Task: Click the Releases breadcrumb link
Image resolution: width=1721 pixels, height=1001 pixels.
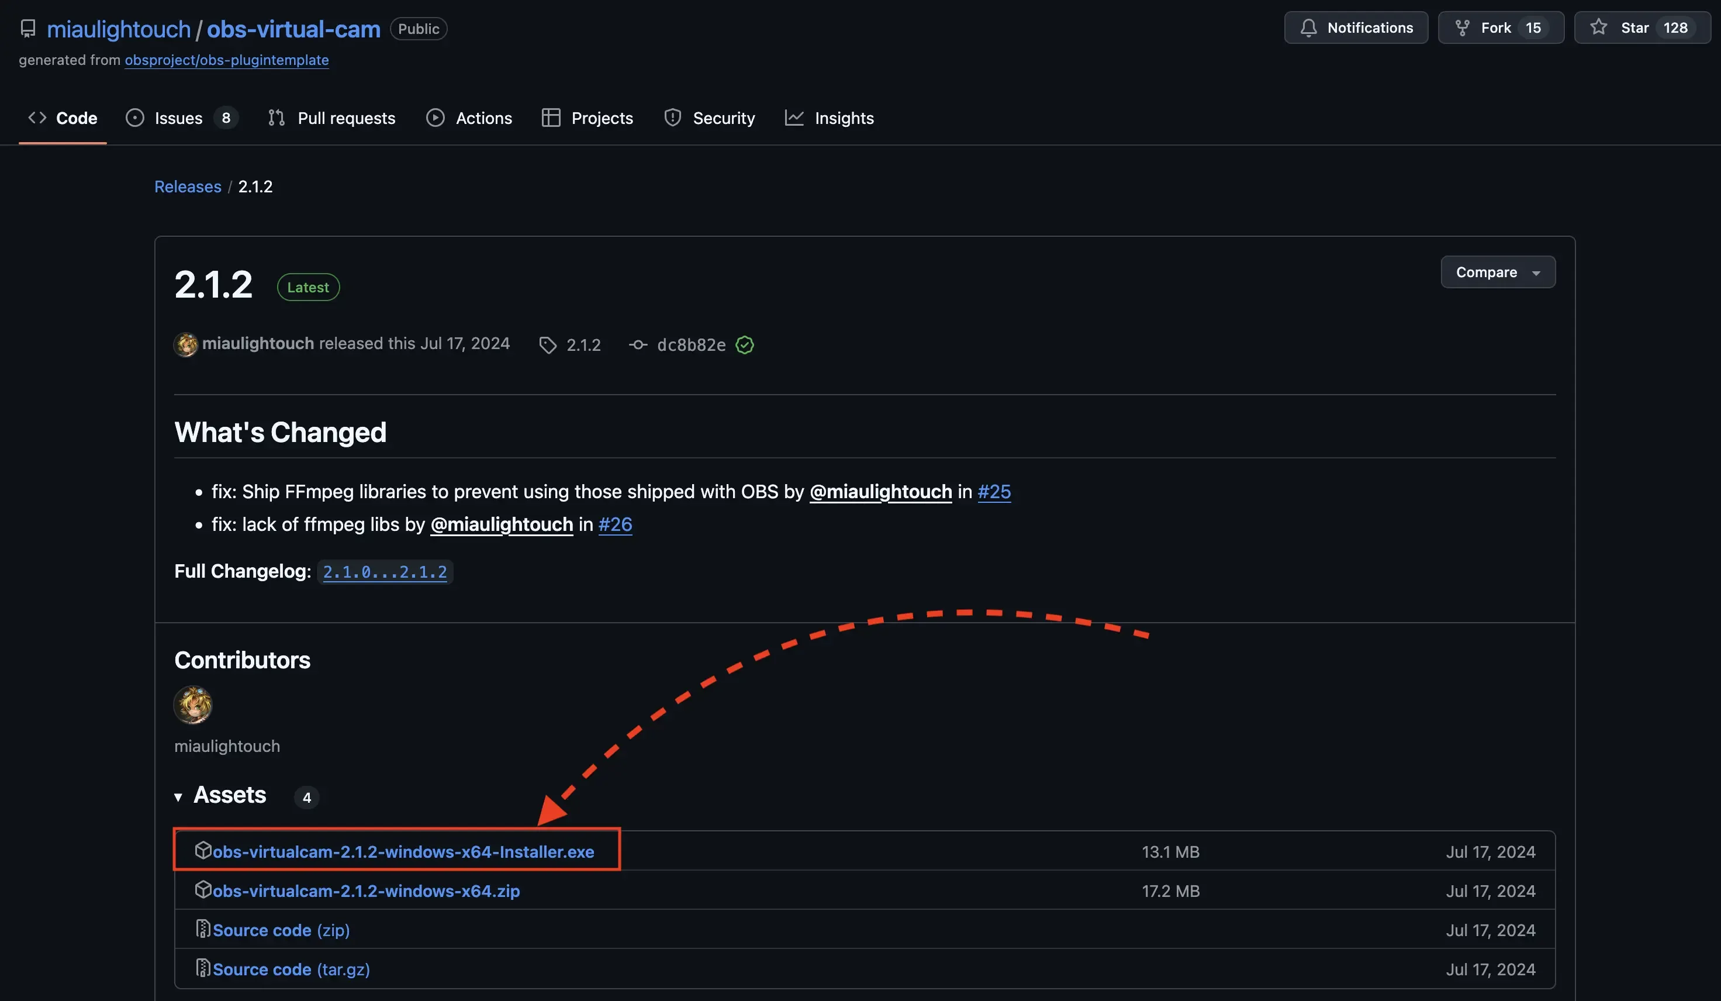Action: coord(188,187)
